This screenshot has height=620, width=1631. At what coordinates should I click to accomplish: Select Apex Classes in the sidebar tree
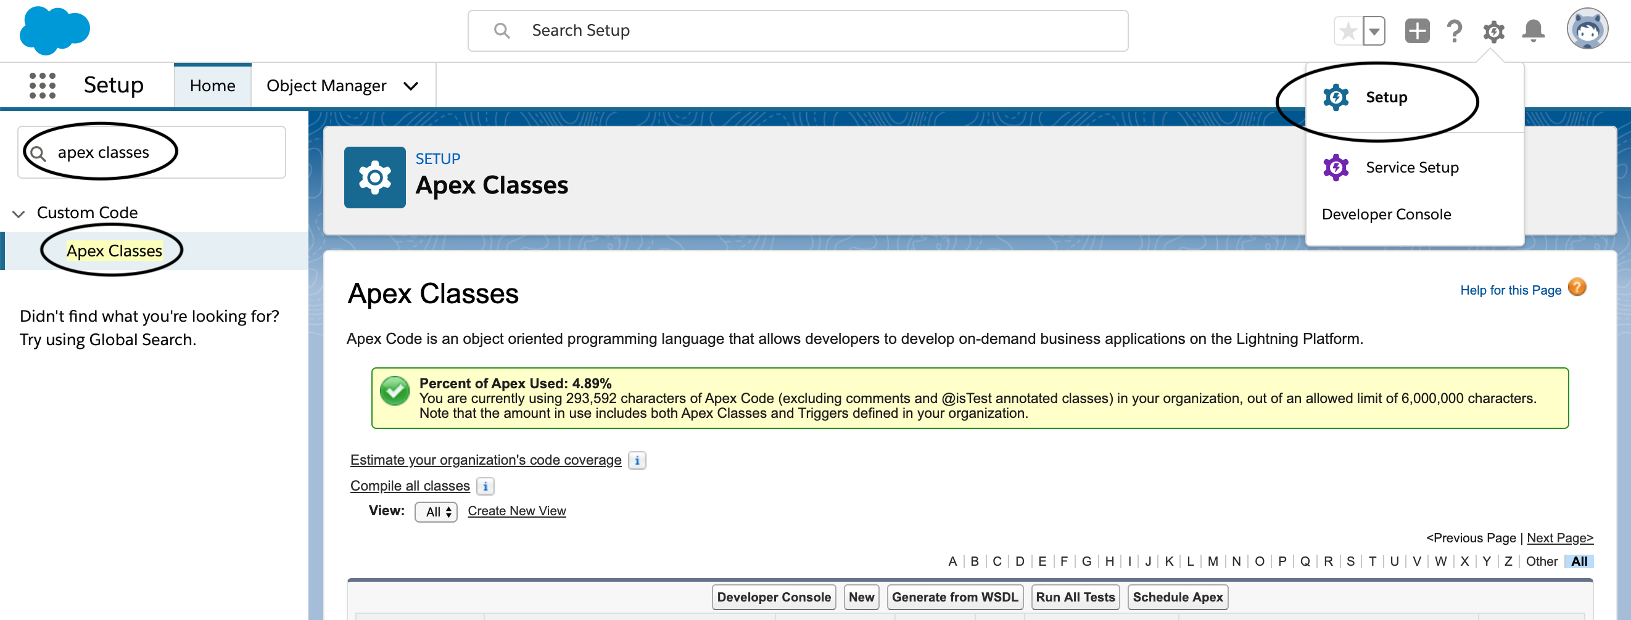pos(114,251)
